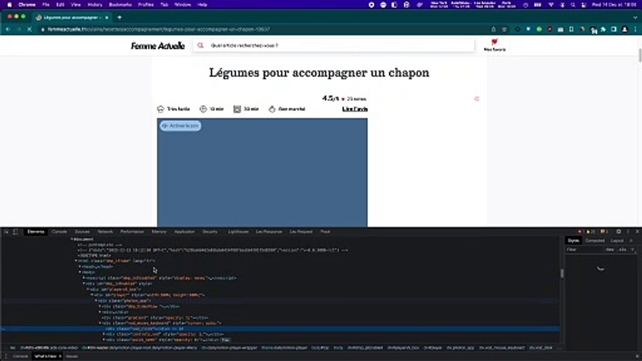The width and height of the screenshot is (642, 361).
Task: Click the Activer le son button
Action: pyautogui.click(x=181, y=126)
